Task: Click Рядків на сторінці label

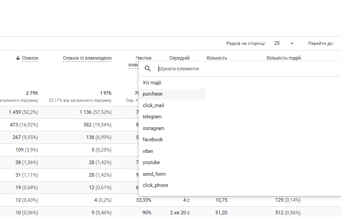Action: 246,43
